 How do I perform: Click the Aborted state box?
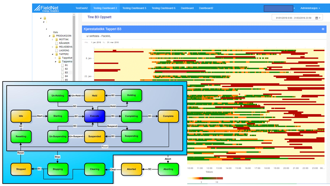[x=131, y=169]
